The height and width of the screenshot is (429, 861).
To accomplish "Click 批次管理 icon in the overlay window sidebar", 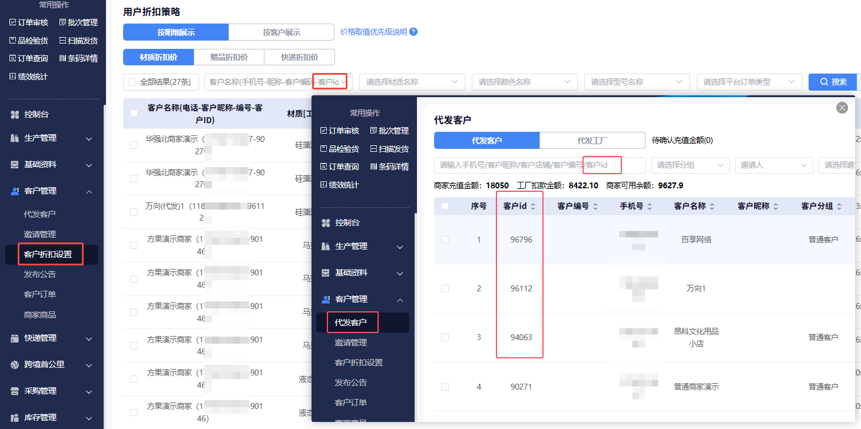I will coord(373,131).
